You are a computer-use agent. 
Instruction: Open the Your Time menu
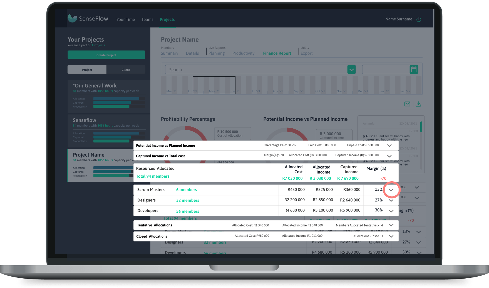126,19
